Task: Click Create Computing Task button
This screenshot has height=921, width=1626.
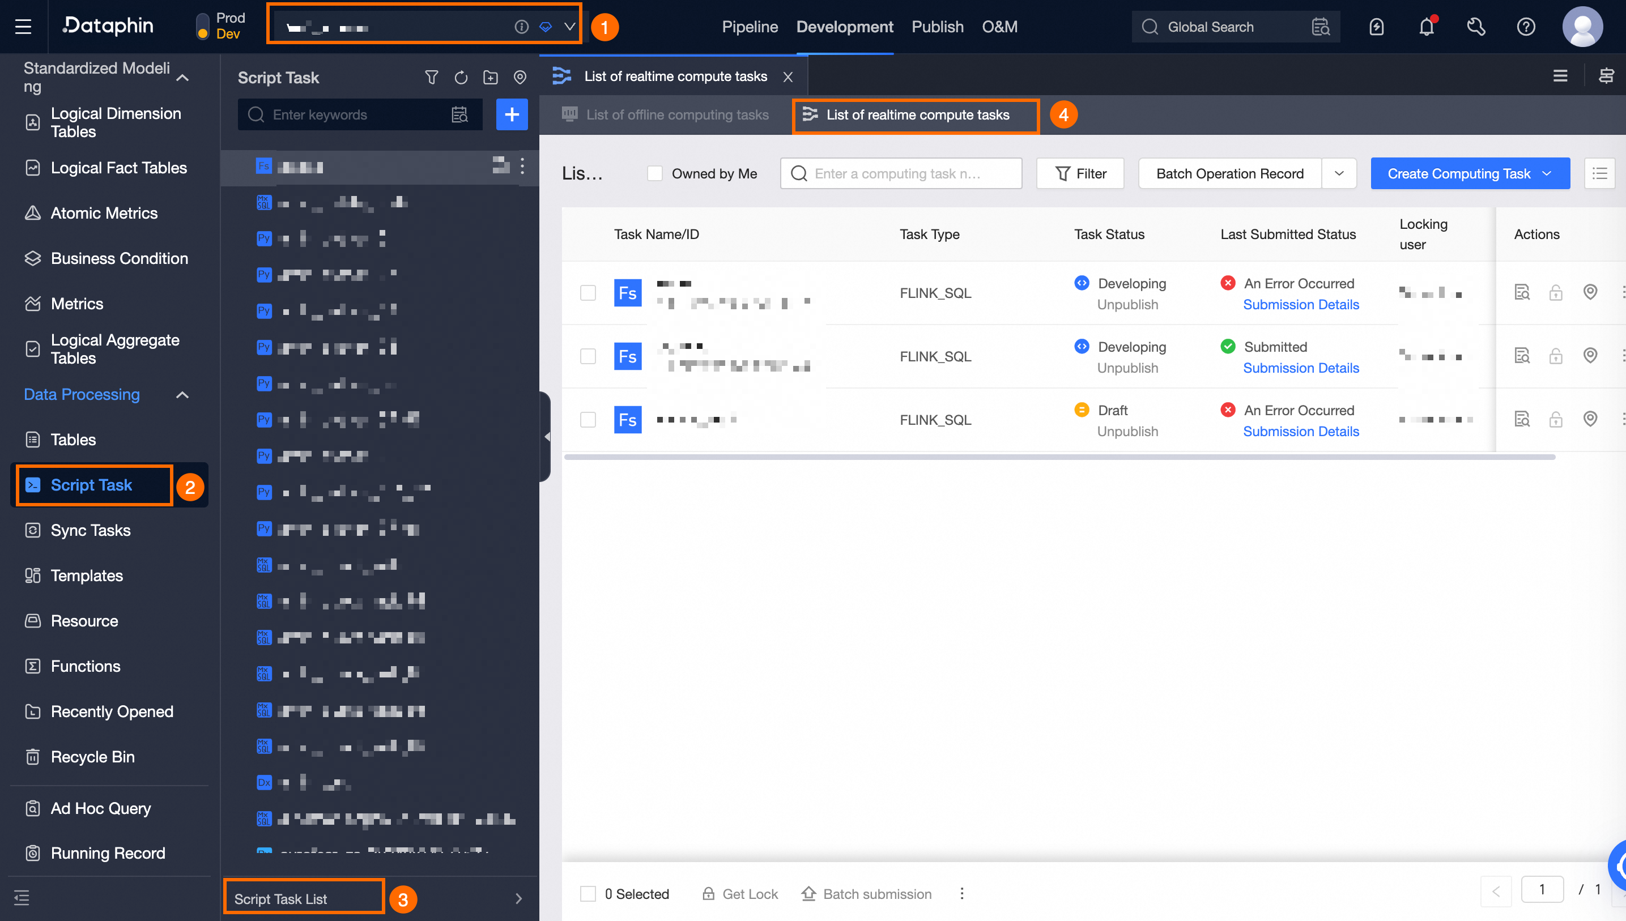Action: (x=1458, y=173)
